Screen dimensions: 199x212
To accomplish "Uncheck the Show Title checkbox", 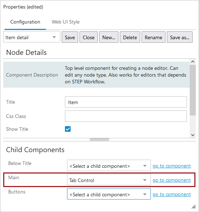I will click(x=68, y=129).
